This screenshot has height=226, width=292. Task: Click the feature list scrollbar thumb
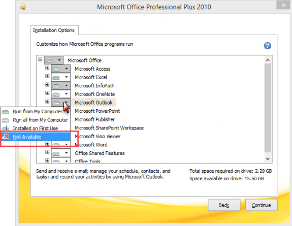pos(268,108)
